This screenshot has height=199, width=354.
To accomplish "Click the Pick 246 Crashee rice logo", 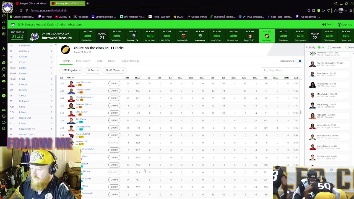I will 200,36.
